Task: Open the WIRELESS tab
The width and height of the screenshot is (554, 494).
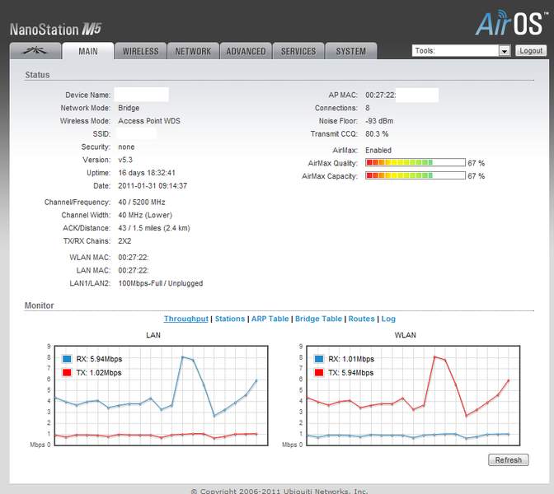Action: click(x=140, y=51)
